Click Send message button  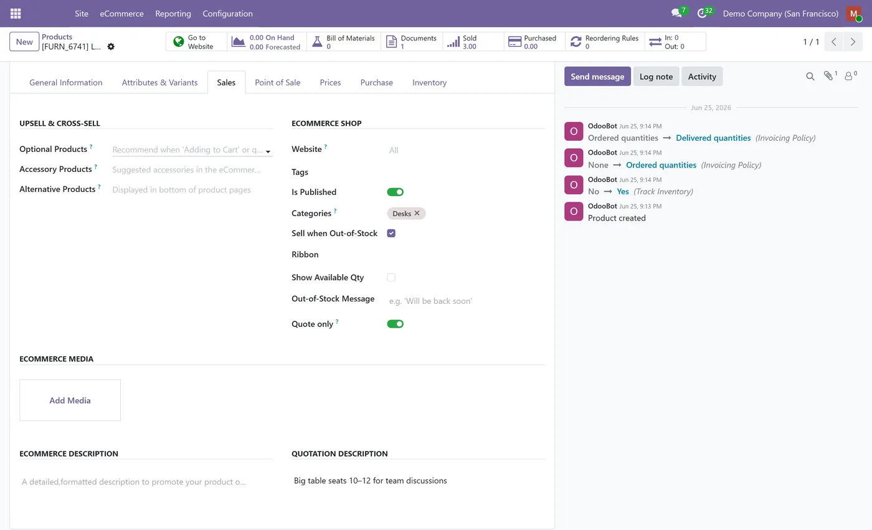597,77
